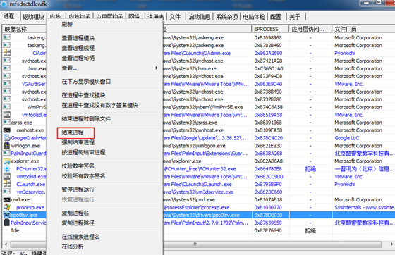Click the cmd.exe console icon
Viewport: 395px width, 255px height.
pos(7,199)
